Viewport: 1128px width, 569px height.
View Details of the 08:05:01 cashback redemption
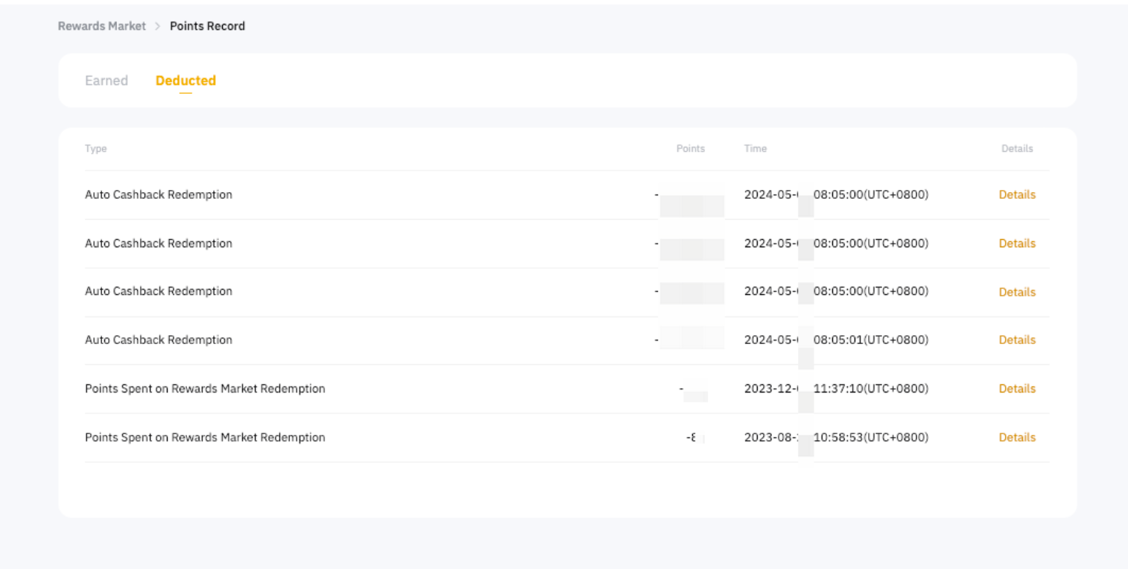(x=1016, y=340)
